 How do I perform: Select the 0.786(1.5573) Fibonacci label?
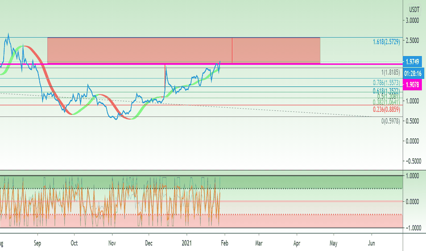[386, 83]
